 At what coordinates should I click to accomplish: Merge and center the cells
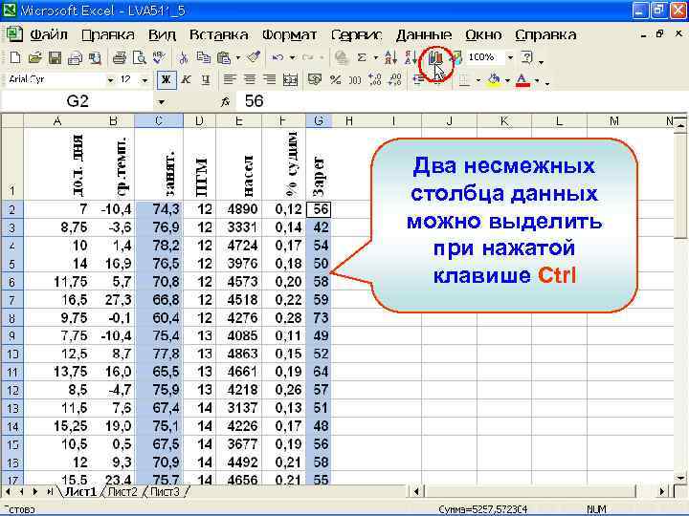pos(290,80)
